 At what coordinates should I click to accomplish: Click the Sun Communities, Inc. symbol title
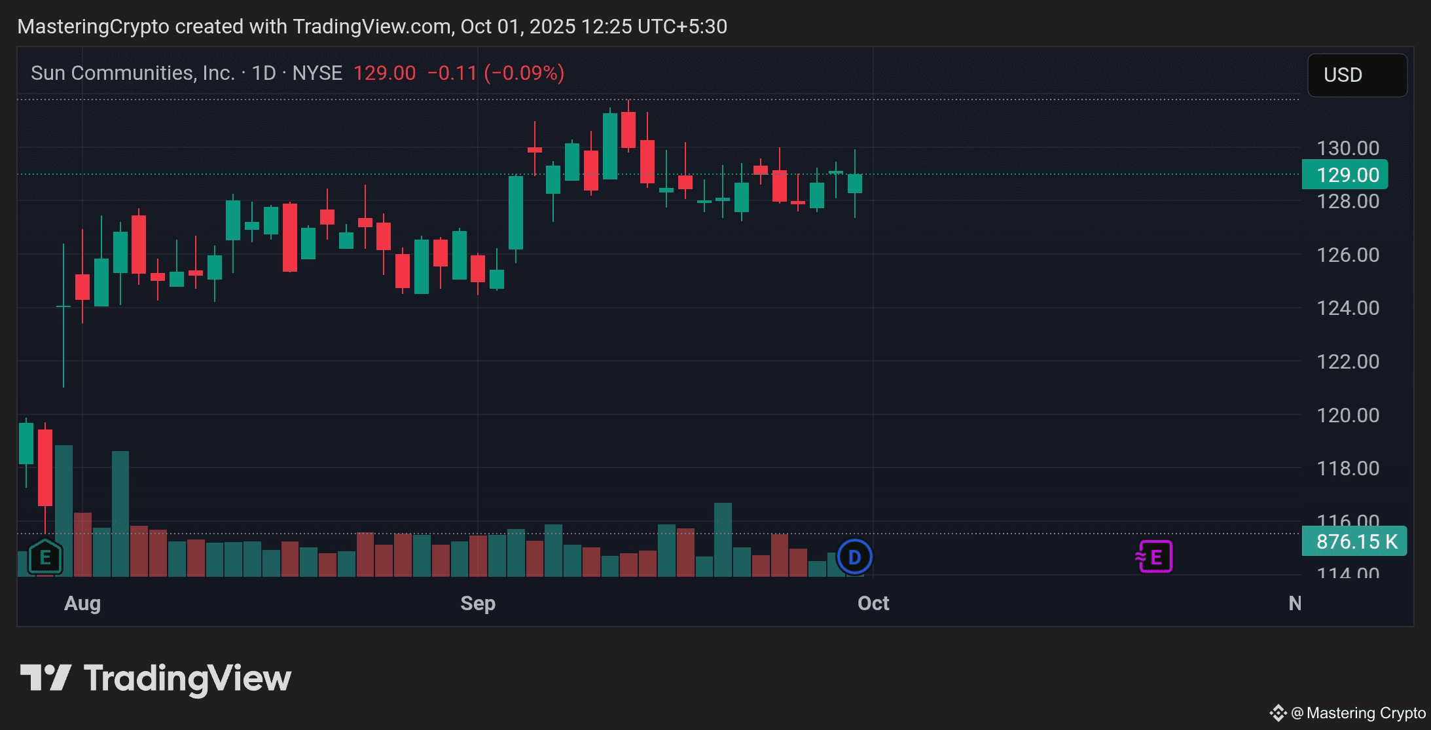pyautogui.click(x=133, y=73)
